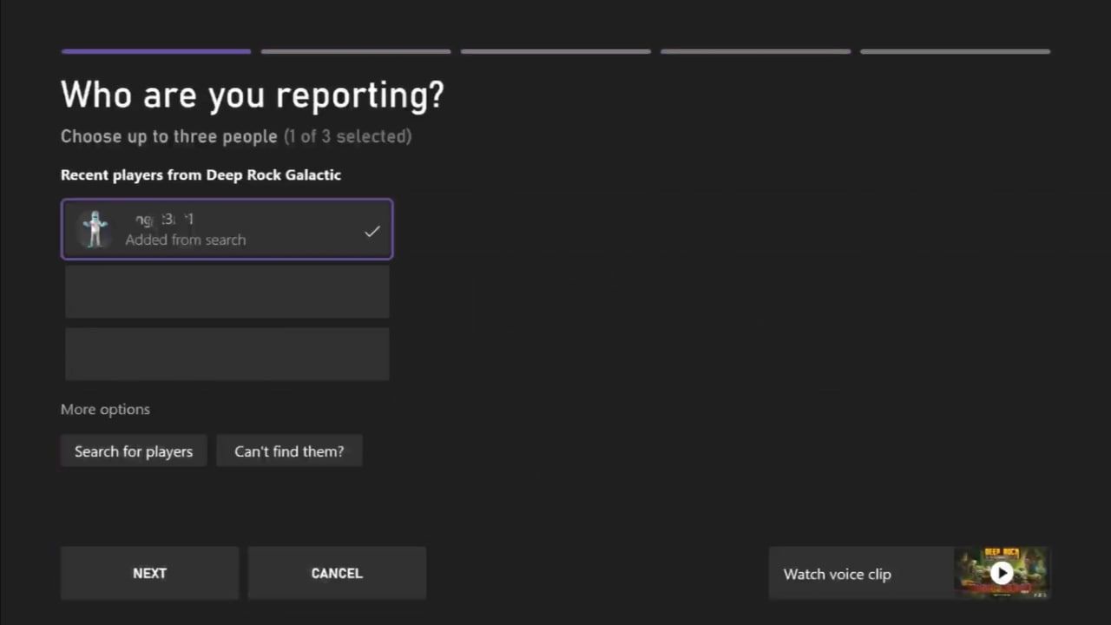
Task: Click the fifth and last progress step bar
Action: tap(955, 52)
